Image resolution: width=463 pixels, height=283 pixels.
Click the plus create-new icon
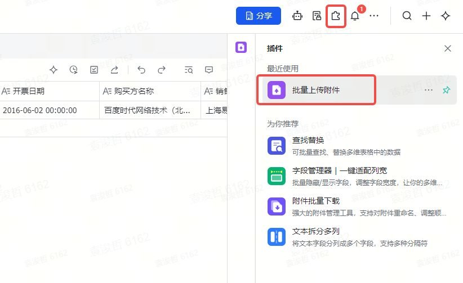(x=426, y=16)
